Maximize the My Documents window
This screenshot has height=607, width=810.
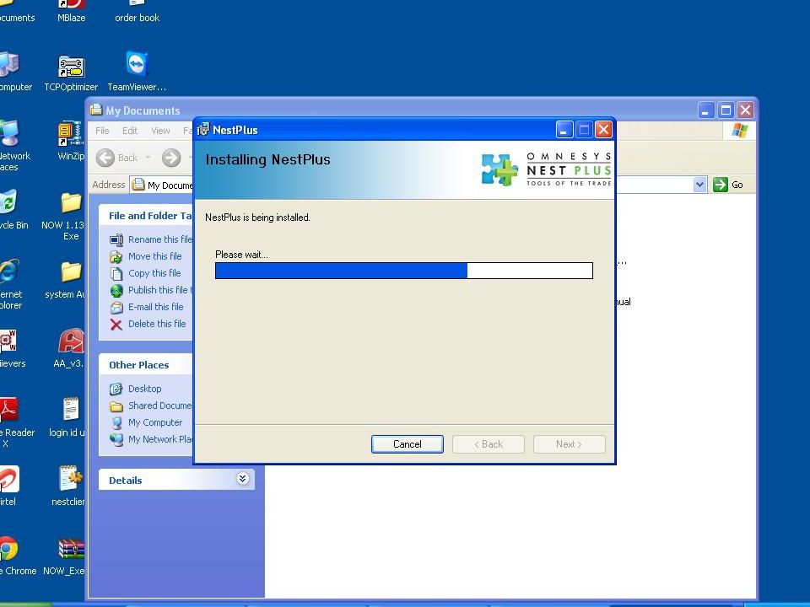pos(726,110)
